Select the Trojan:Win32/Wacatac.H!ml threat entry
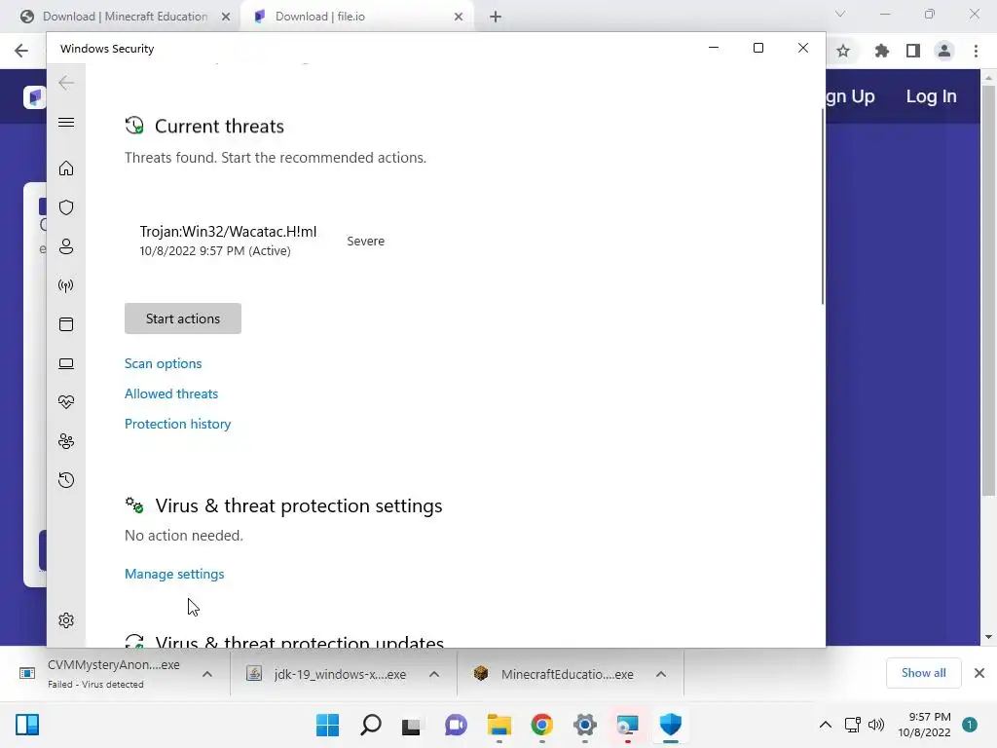The width and height of the screenshot is (997, 748). (x=228, y=242)
